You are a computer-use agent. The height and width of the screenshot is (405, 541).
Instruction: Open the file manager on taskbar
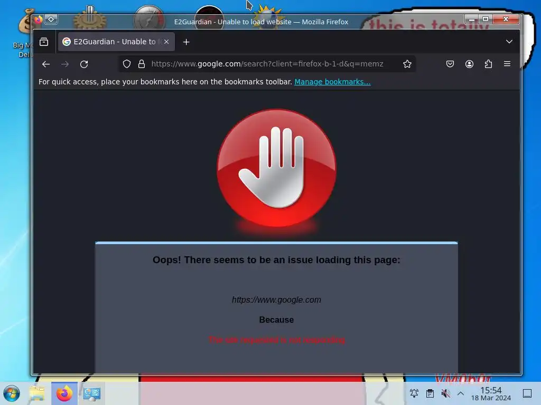[x=37, y=393]
